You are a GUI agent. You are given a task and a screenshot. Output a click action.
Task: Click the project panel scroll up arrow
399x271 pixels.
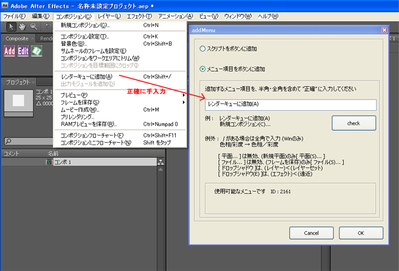pos(161,170)
